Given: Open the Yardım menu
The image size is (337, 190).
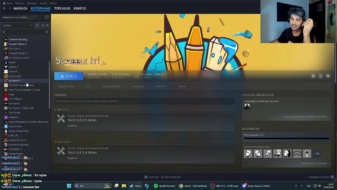Looking at the screenshot, I should pos(53,3).
